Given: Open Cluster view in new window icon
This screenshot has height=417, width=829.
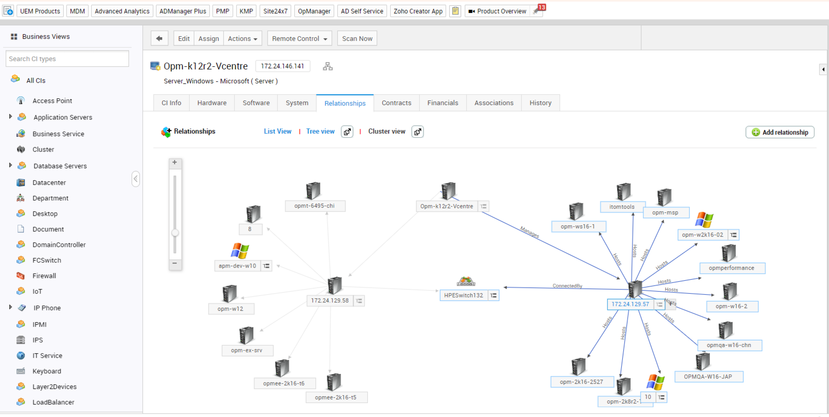Looking at the screenshot, I should click(x=417, y=132).
